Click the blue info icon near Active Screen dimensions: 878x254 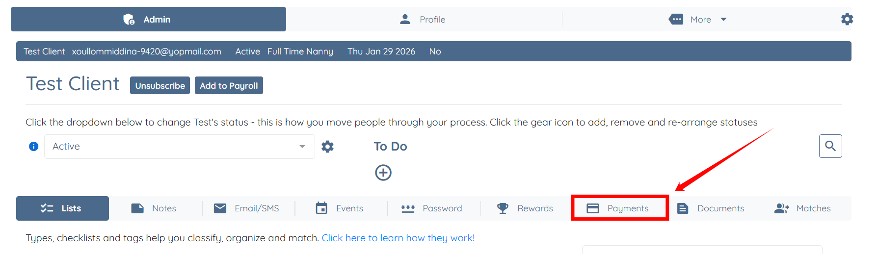pos(33,146)
